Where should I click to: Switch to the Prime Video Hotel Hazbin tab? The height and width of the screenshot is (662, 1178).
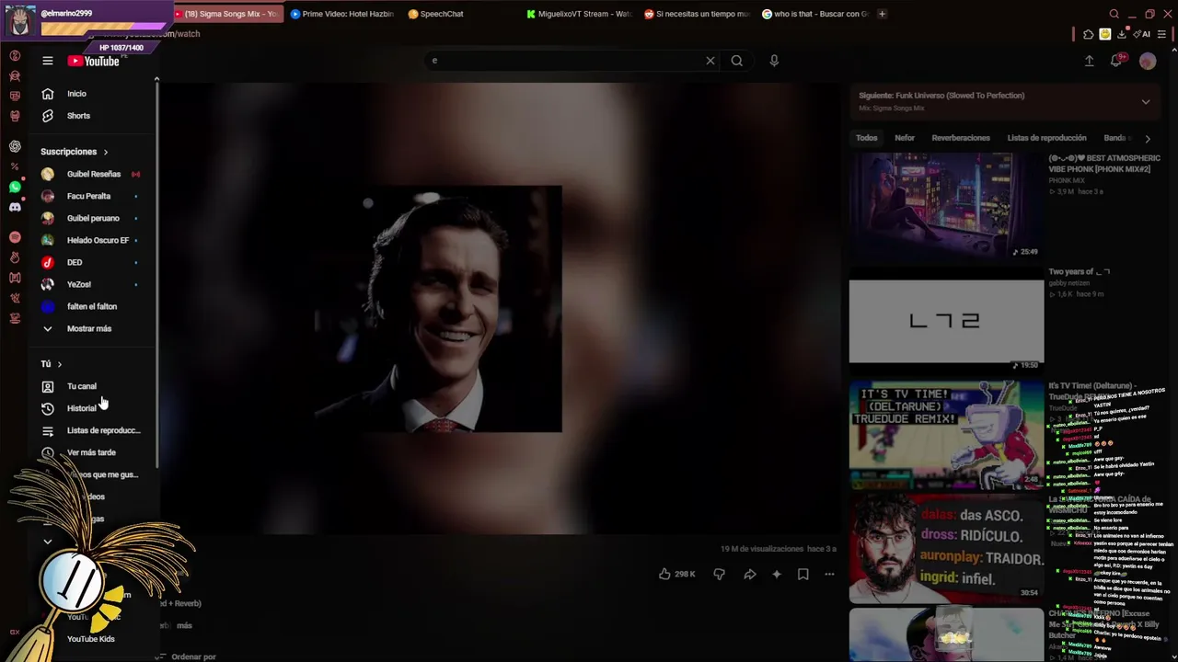(342, 14)
